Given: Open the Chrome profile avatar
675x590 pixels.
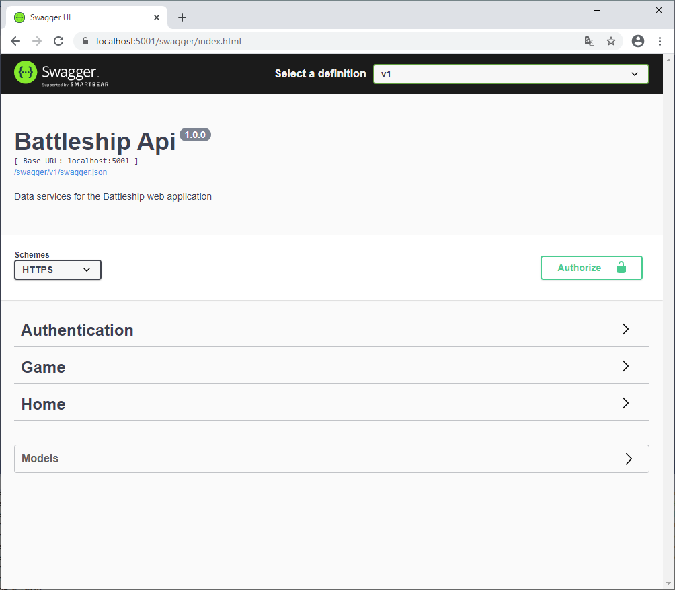Looking at the screenshot, I should pos(638,41).
